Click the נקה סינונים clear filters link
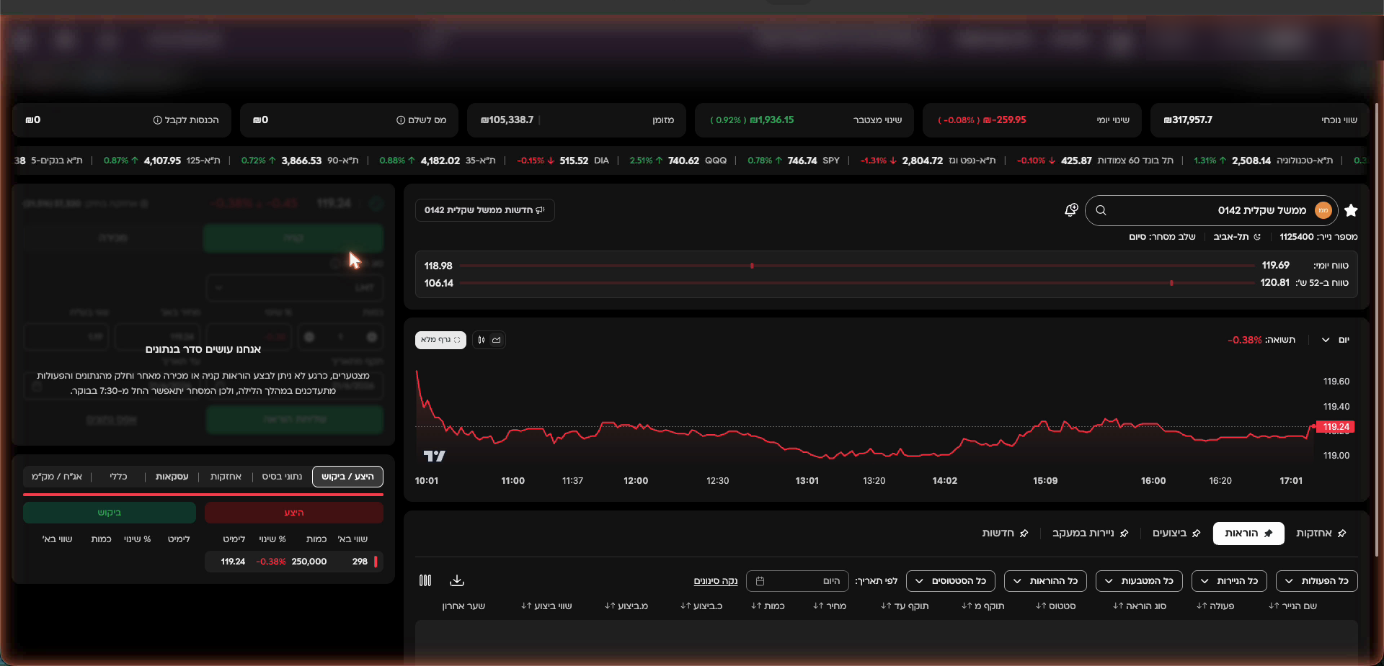 pos(716,581)
